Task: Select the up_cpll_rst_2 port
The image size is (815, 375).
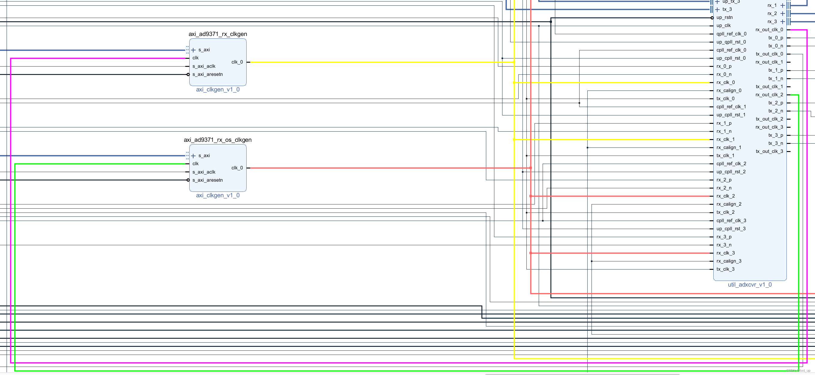Action: [x=731, y=172]
